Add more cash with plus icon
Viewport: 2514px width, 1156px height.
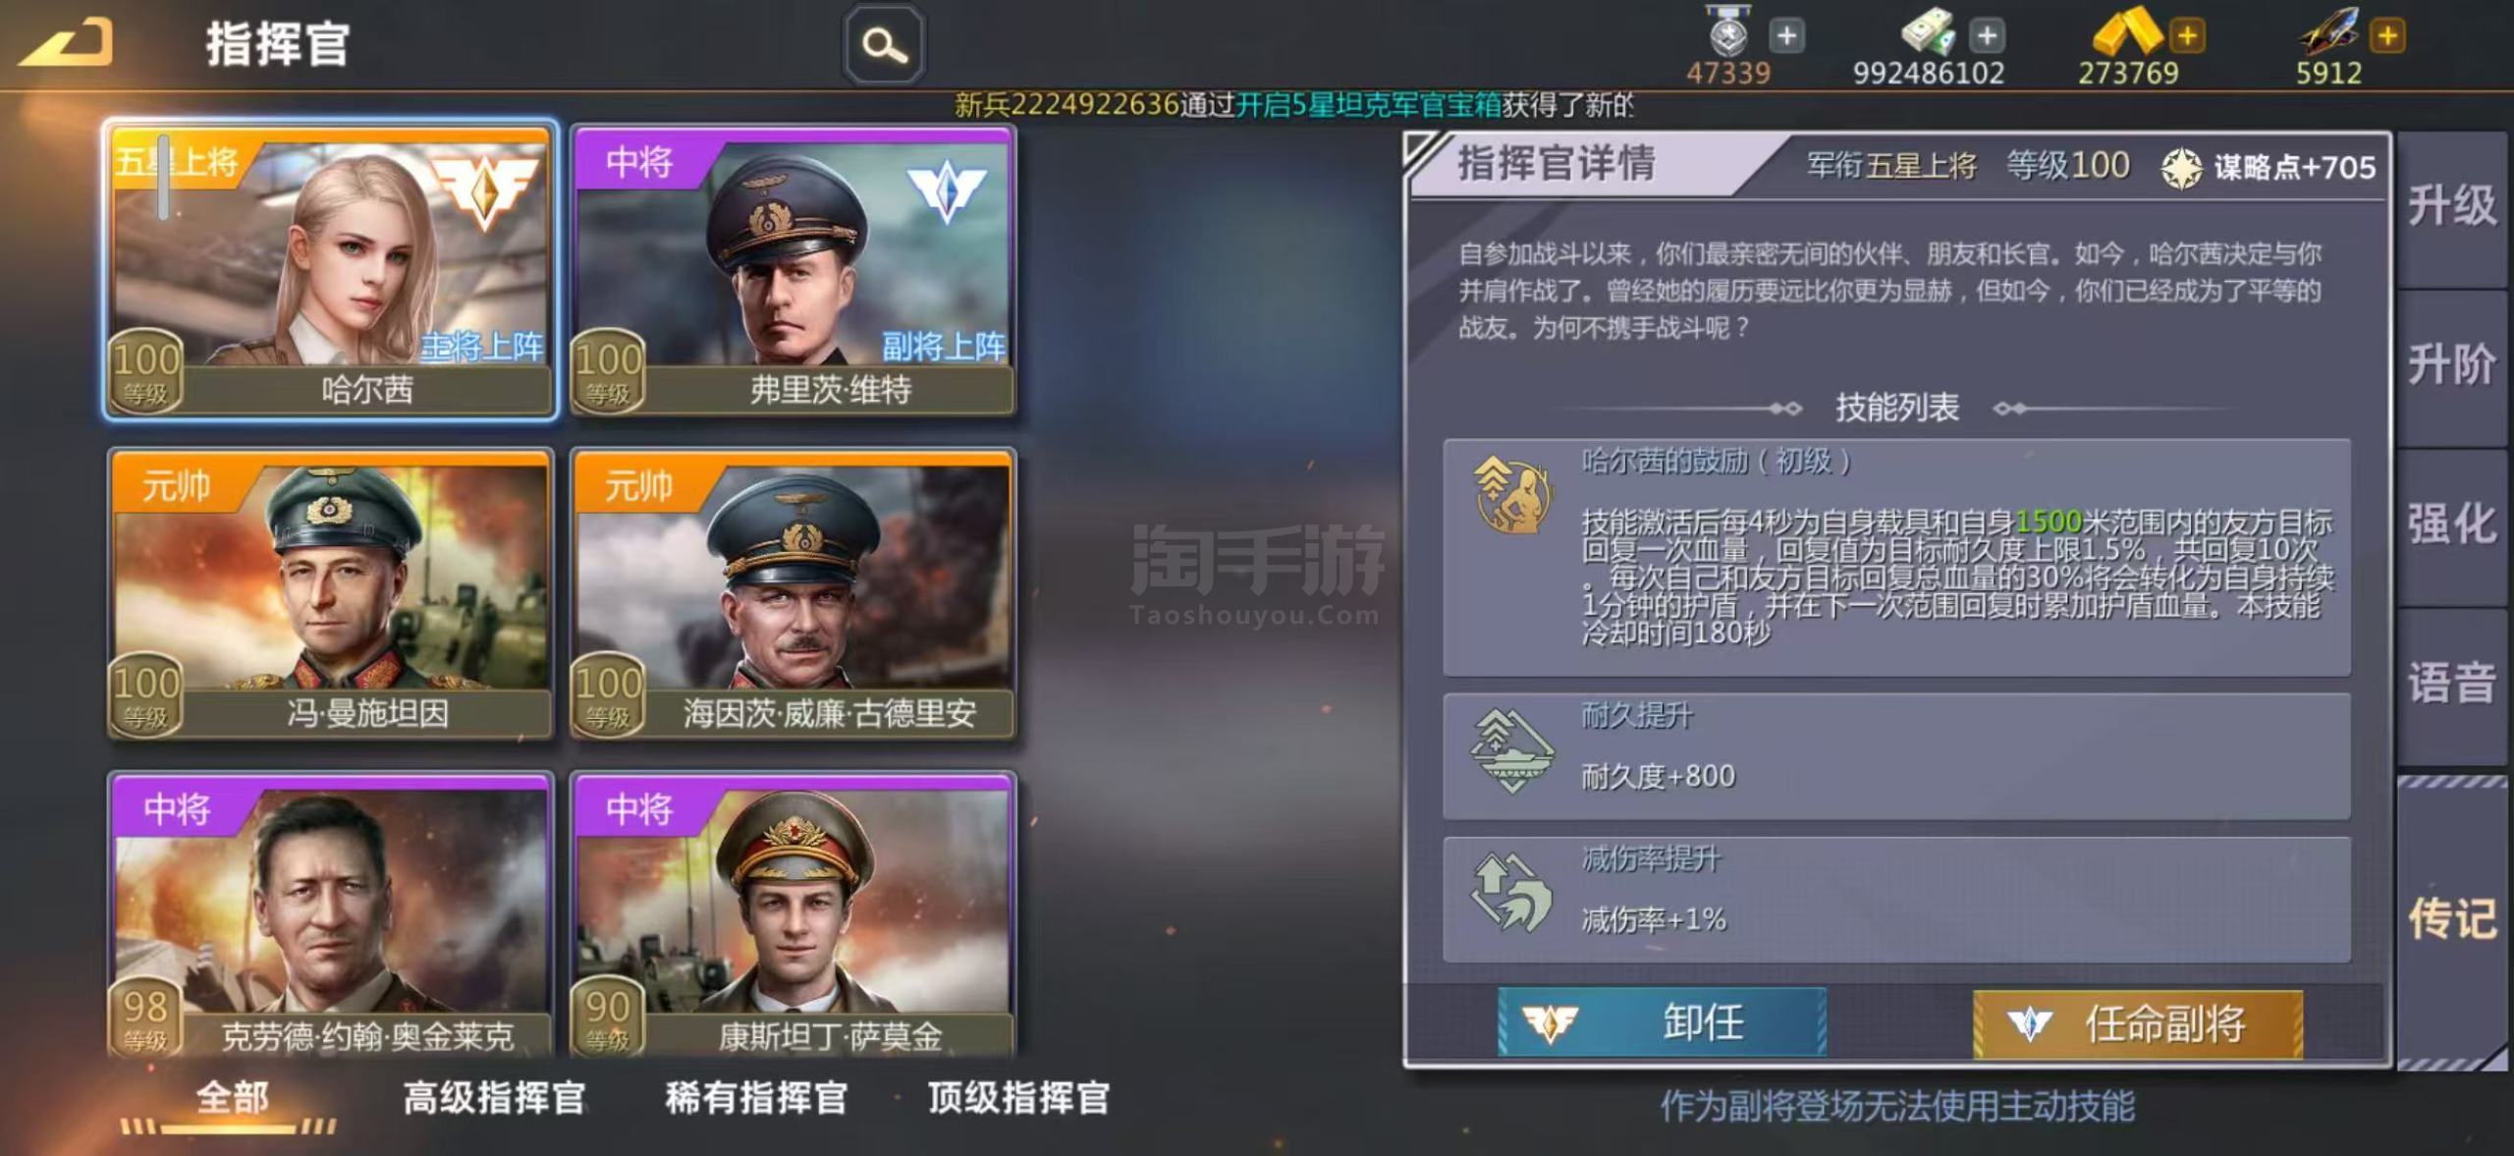click(x=1987, y=36)
